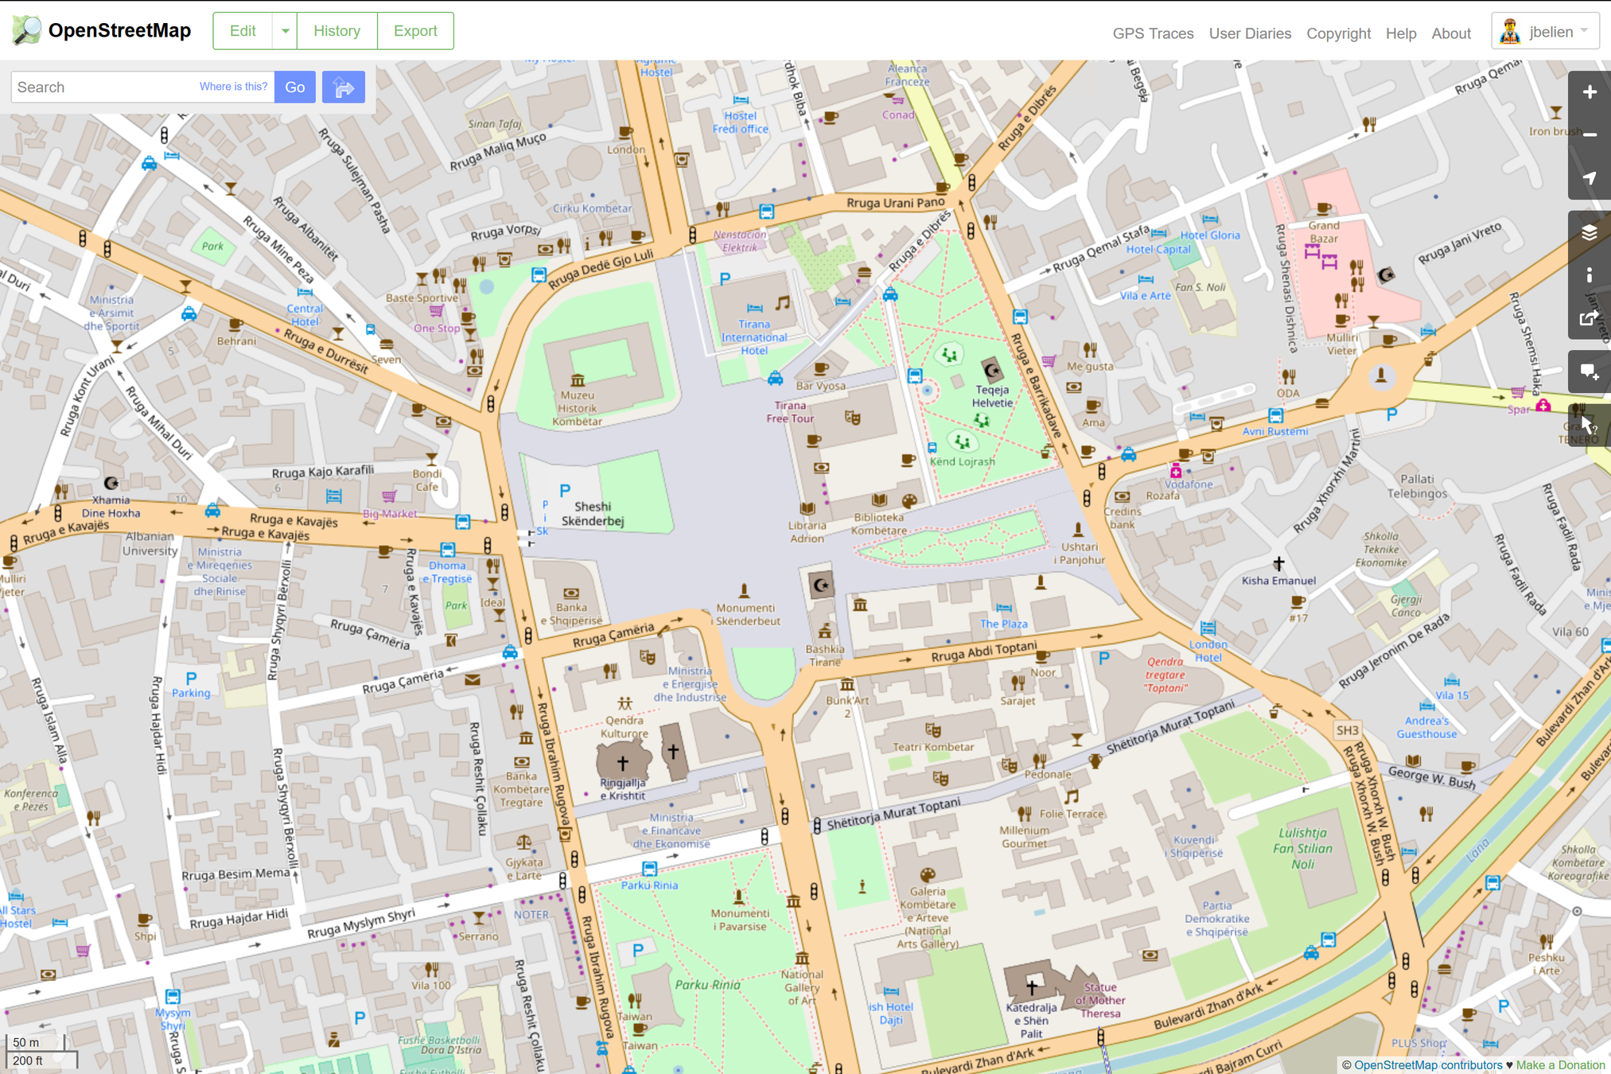
Task: Open the jbelien user menu
Action: point(1545,32)
